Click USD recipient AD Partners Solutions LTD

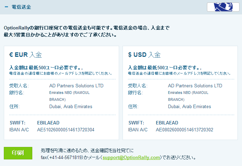(x=195, y=86)
